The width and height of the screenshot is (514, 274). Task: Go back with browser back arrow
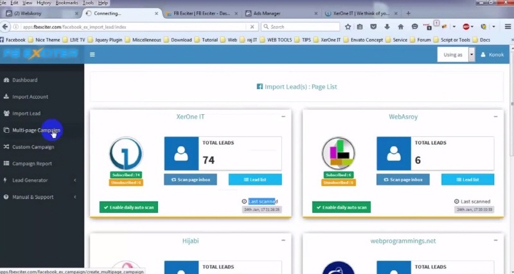point(5,27)
